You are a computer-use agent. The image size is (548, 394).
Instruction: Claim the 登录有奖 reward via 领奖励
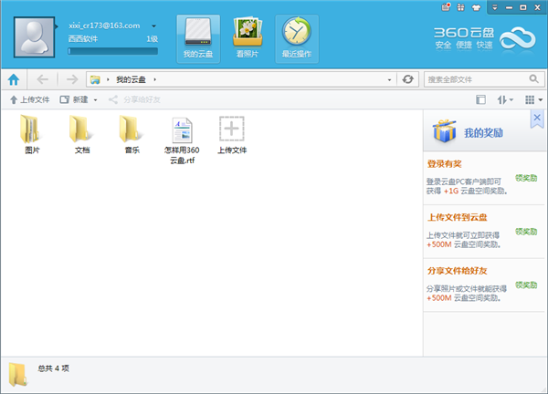(x=525, y=178)
